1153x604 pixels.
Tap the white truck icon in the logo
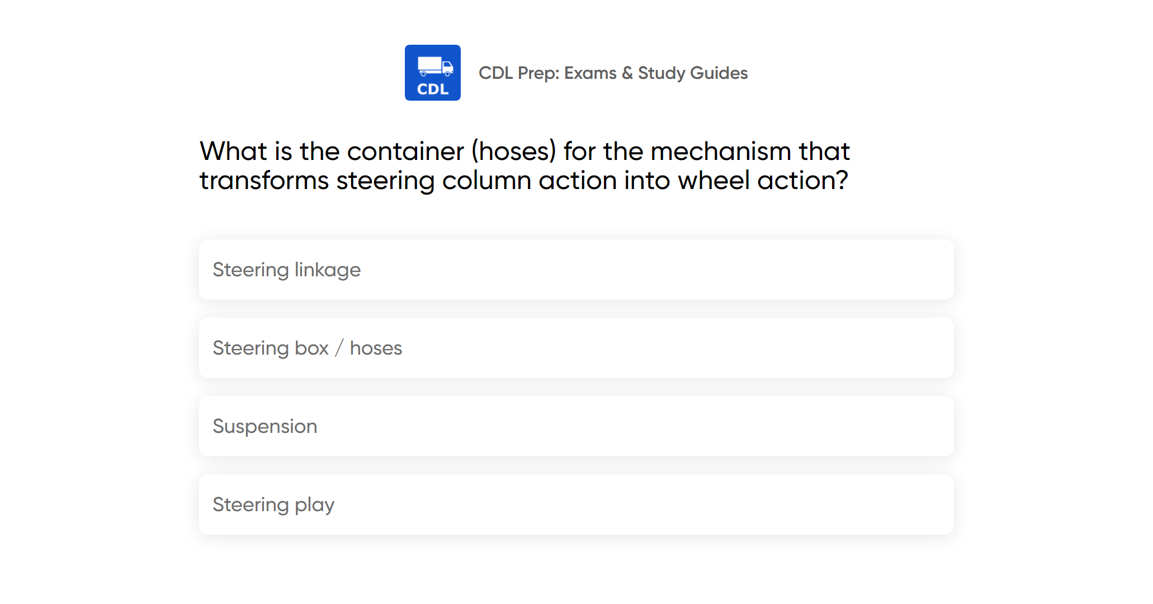(x=434, y=67)
